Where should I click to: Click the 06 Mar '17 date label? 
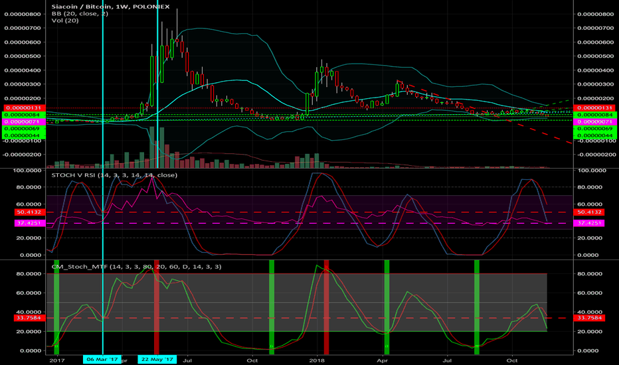click(102, 360)
